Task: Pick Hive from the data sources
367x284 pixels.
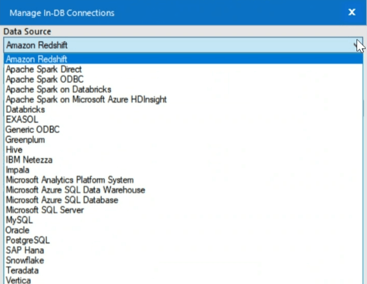Action: point(183,150)
